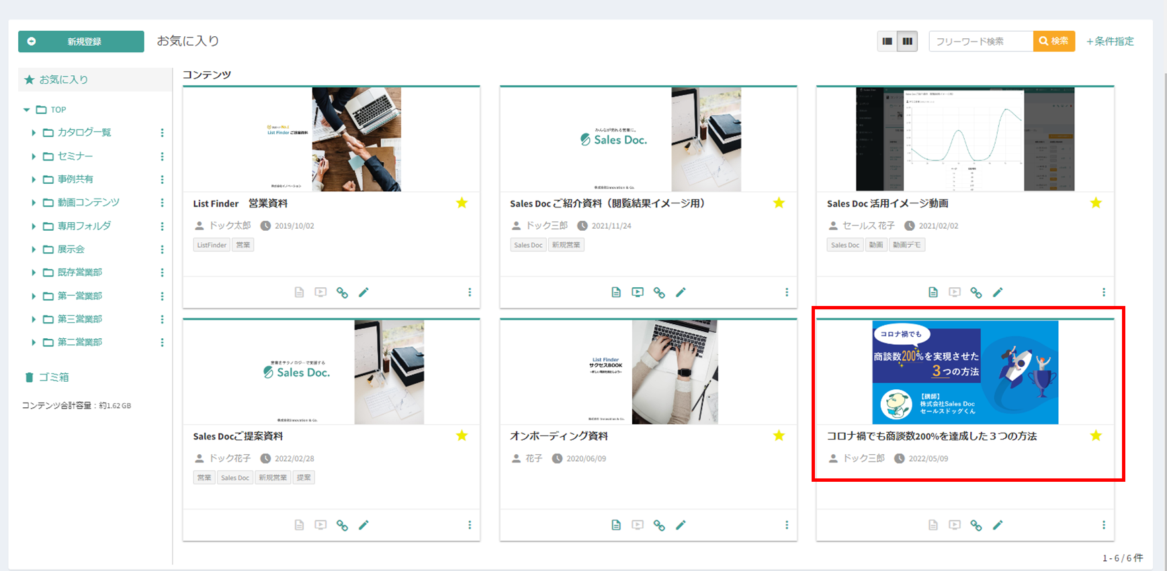Open more options on List Finder 営業資料 card
This screenshot has width=1167, height=571.
point(470,293)
